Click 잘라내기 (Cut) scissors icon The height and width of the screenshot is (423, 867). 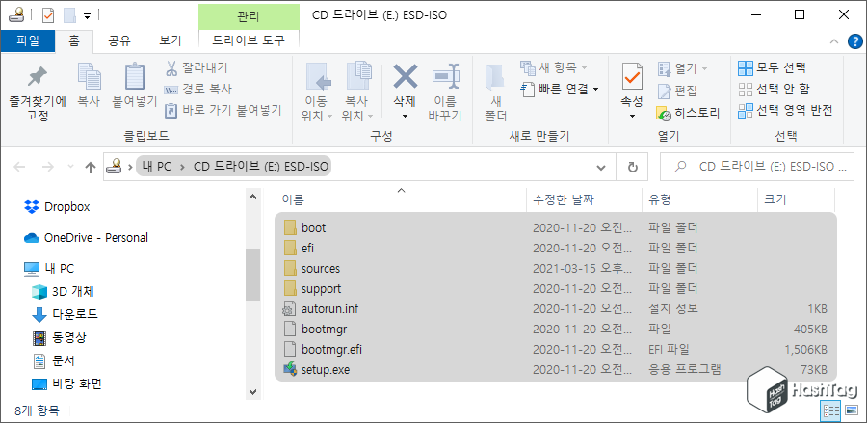(x=171, y=68)
